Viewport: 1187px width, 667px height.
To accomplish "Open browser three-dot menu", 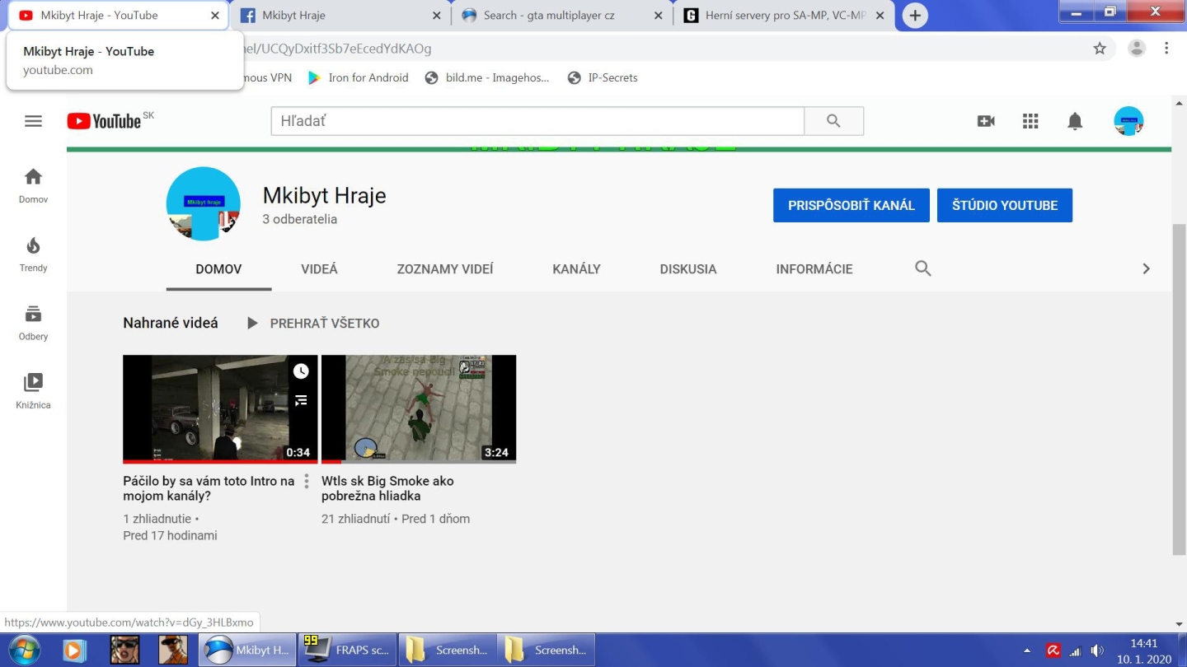I will pyautogui.click(x=1166, y=49).
